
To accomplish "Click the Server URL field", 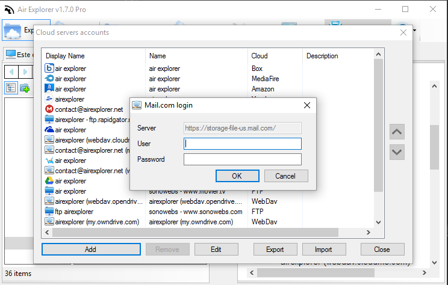I will coord(242,128).
